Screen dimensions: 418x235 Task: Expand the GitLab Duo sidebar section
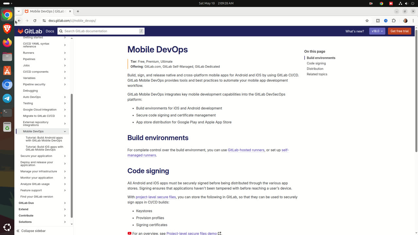point(65,203)
